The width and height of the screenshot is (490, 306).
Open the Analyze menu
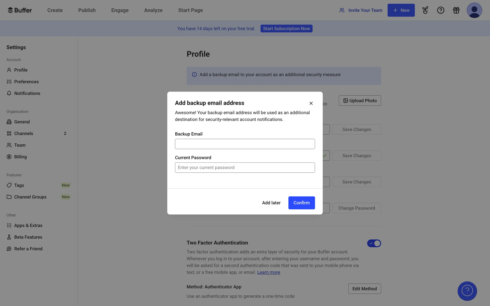click(x=153, y=10)
